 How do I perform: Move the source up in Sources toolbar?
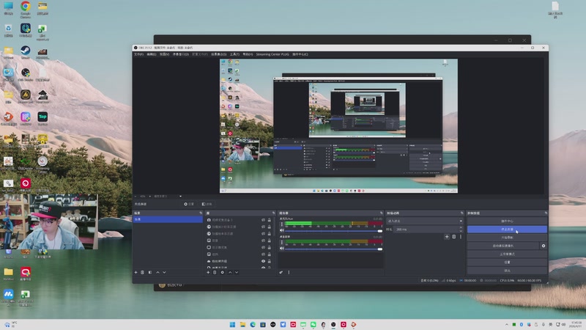(x=230, y=272)
